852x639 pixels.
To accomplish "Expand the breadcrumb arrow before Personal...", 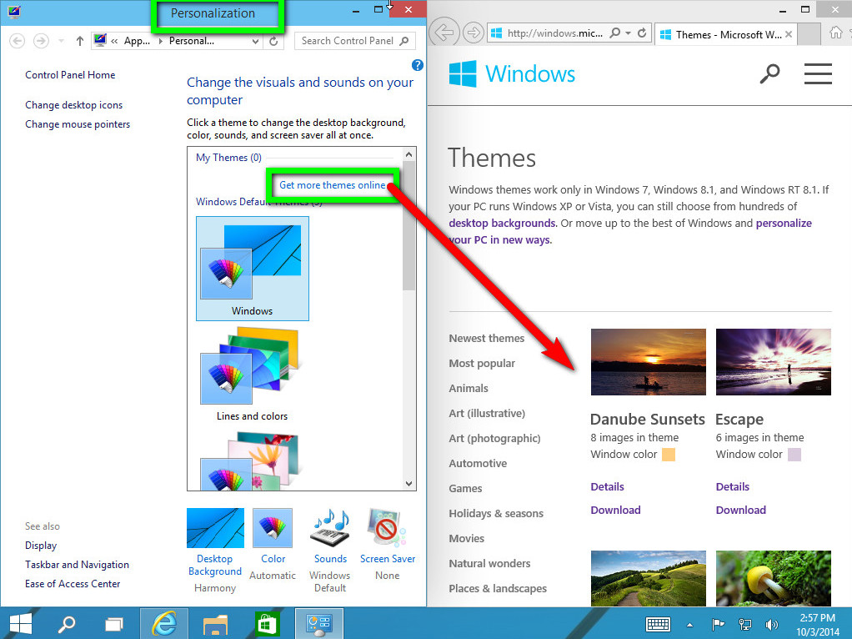I will (160, 41).
